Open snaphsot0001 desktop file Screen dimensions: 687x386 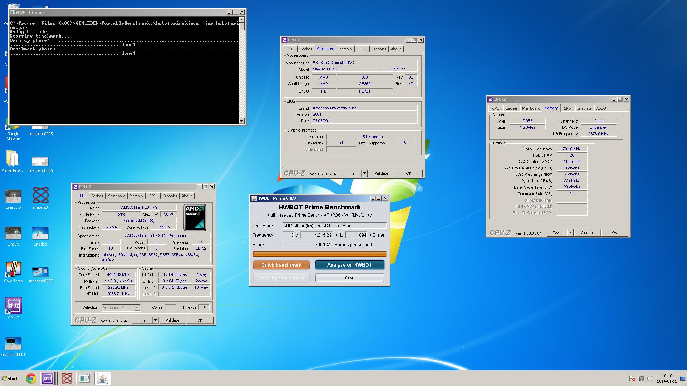[x=13, y=347]
